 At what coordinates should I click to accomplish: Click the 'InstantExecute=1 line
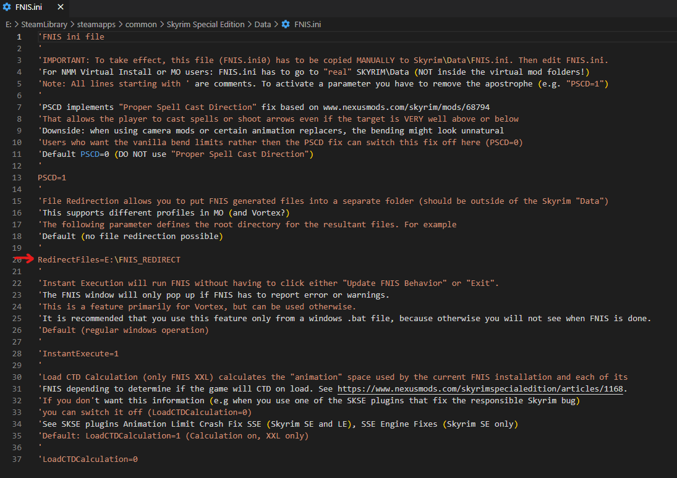coord(79,354)
